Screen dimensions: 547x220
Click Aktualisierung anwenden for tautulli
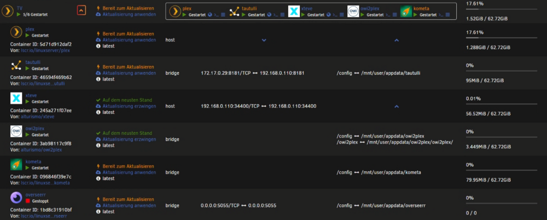[x=129, y=73]
